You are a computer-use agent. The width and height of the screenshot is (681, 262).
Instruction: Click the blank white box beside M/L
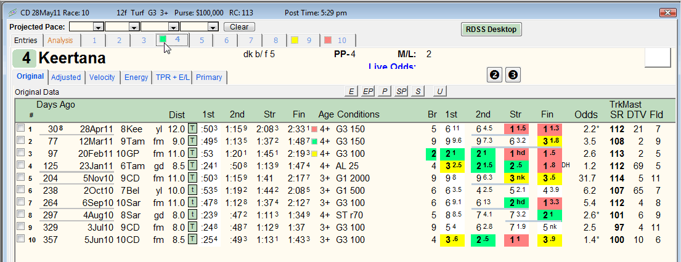coord(658,58)
